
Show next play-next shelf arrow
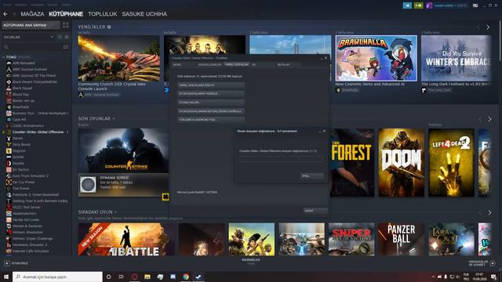pyautogui.click(x=489, y=212)
